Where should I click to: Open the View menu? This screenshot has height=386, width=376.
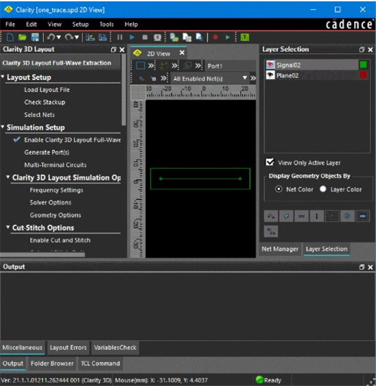(x=55, y=24)
